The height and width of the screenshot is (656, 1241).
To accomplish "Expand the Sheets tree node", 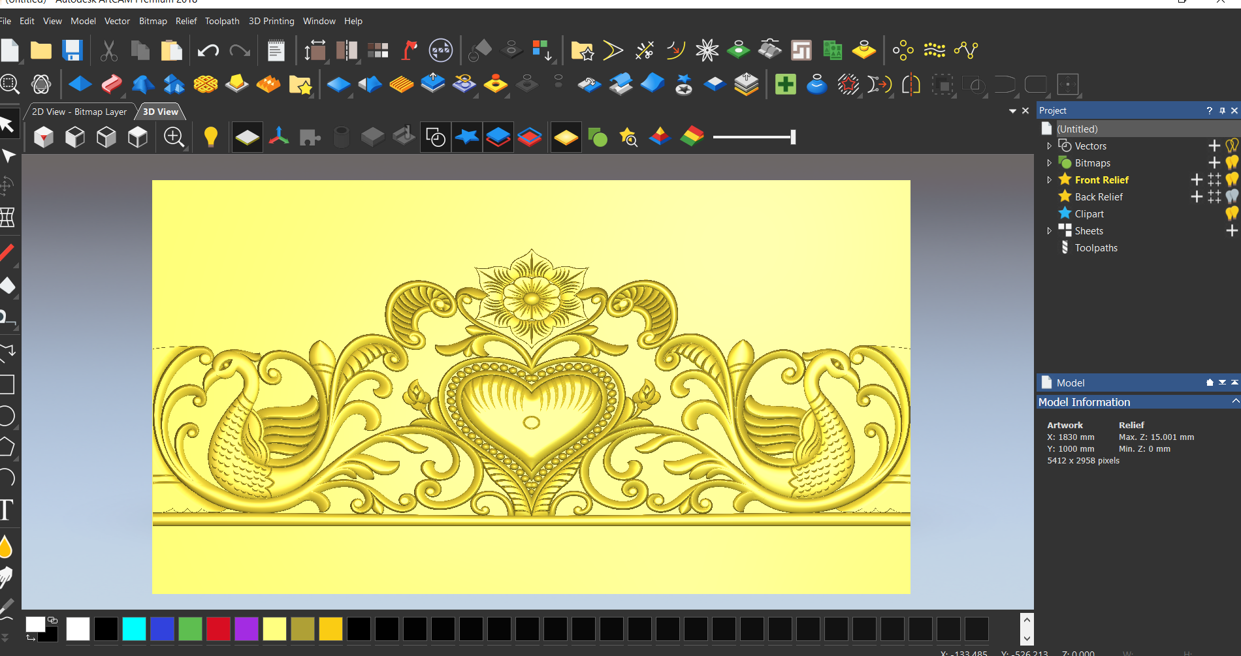I will click(1049, 231).
